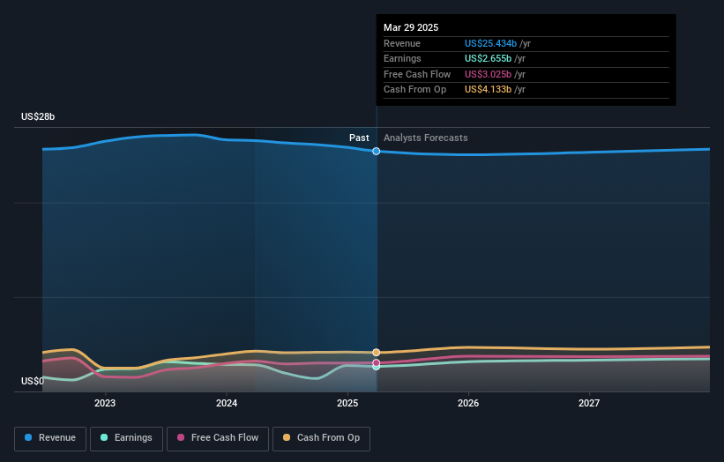The image size is (724, 462).
Task: Click the 'Mar 29 2025' tooltip date
Action: pyautogui.click(x=411, y=27)
